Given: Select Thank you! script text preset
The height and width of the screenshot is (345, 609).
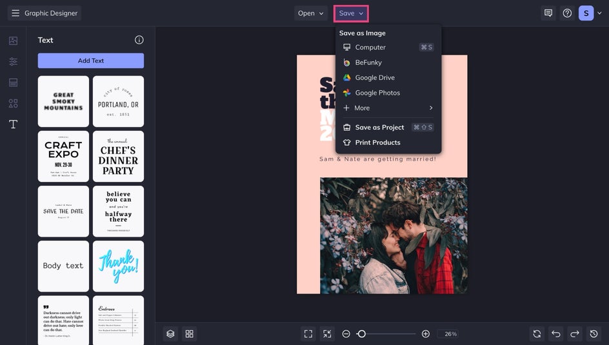Looking at the screenshot, I should tap(119, 266).
